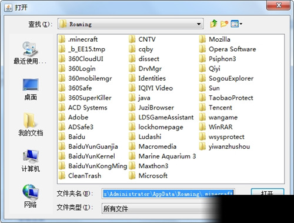Select the ADSafe3 folder
294x223 pixels.
[76, 127]
